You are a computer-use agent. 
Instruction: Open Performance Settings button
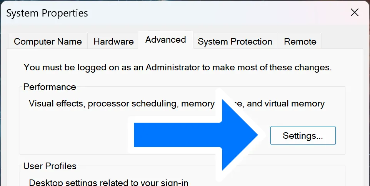pos(303,135)
